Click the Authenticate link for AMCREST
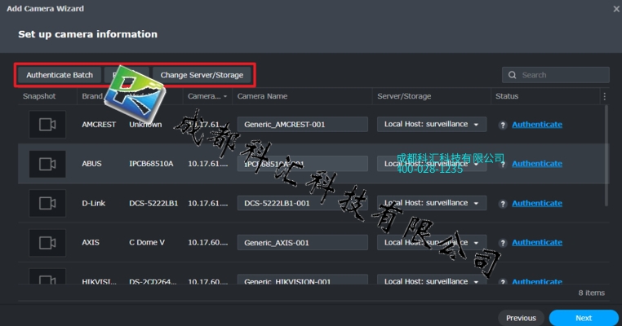 [537, 125]
